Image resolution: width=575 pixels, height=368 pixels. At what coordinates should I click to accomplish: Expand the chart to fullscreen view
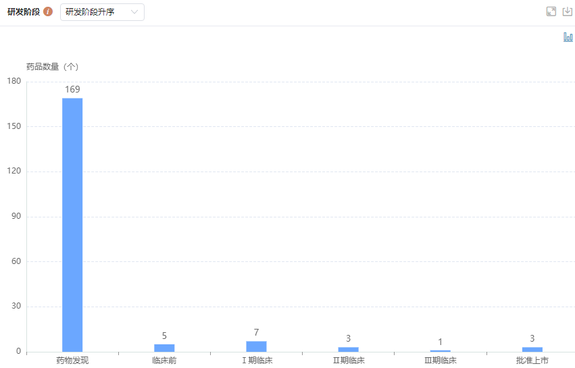pos(551,11)
